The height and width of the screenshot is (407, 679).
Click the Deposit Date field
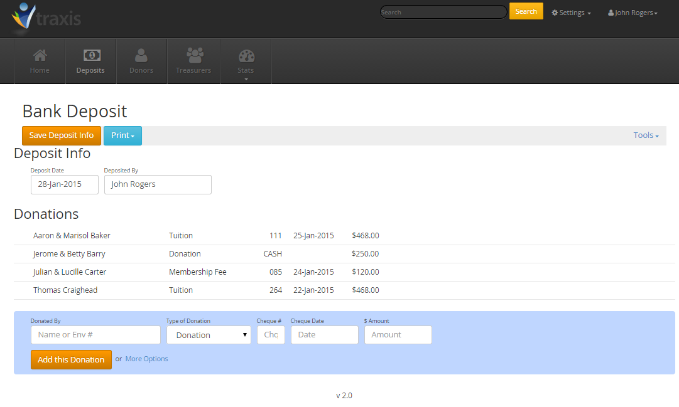coord(65,184)
